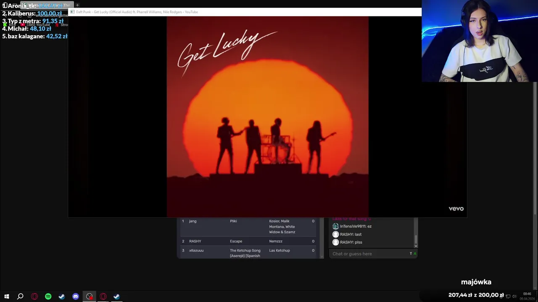
Task: Select 'xKezuuu' player in row 3
Action: pyautogui.click(x=196, y=250)
